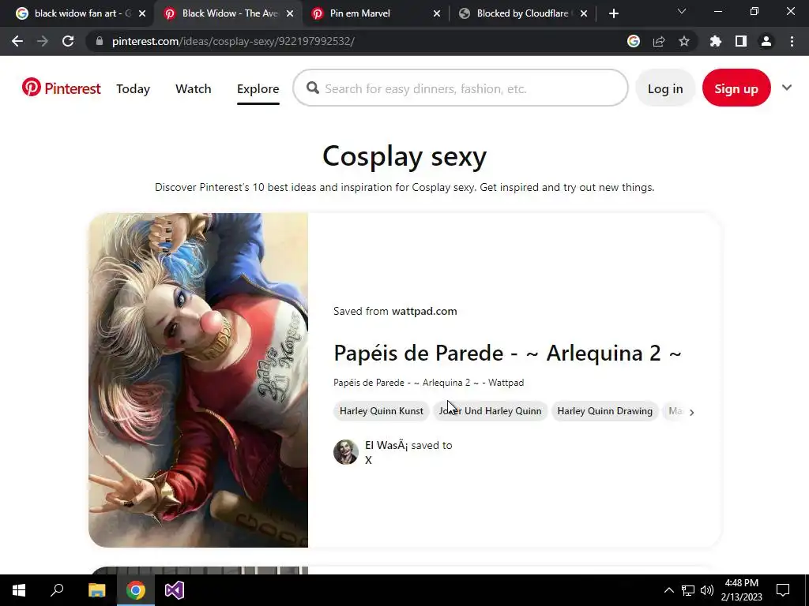Open the El Wasá user name link
The height and width of the screenshot is (606, 809).
tap(386, 445)
